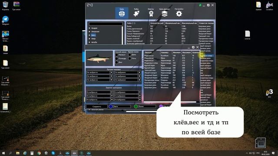Select the Таежный плес location row
This screenshot has height=156, width=278.
click(x=172, y=70)
